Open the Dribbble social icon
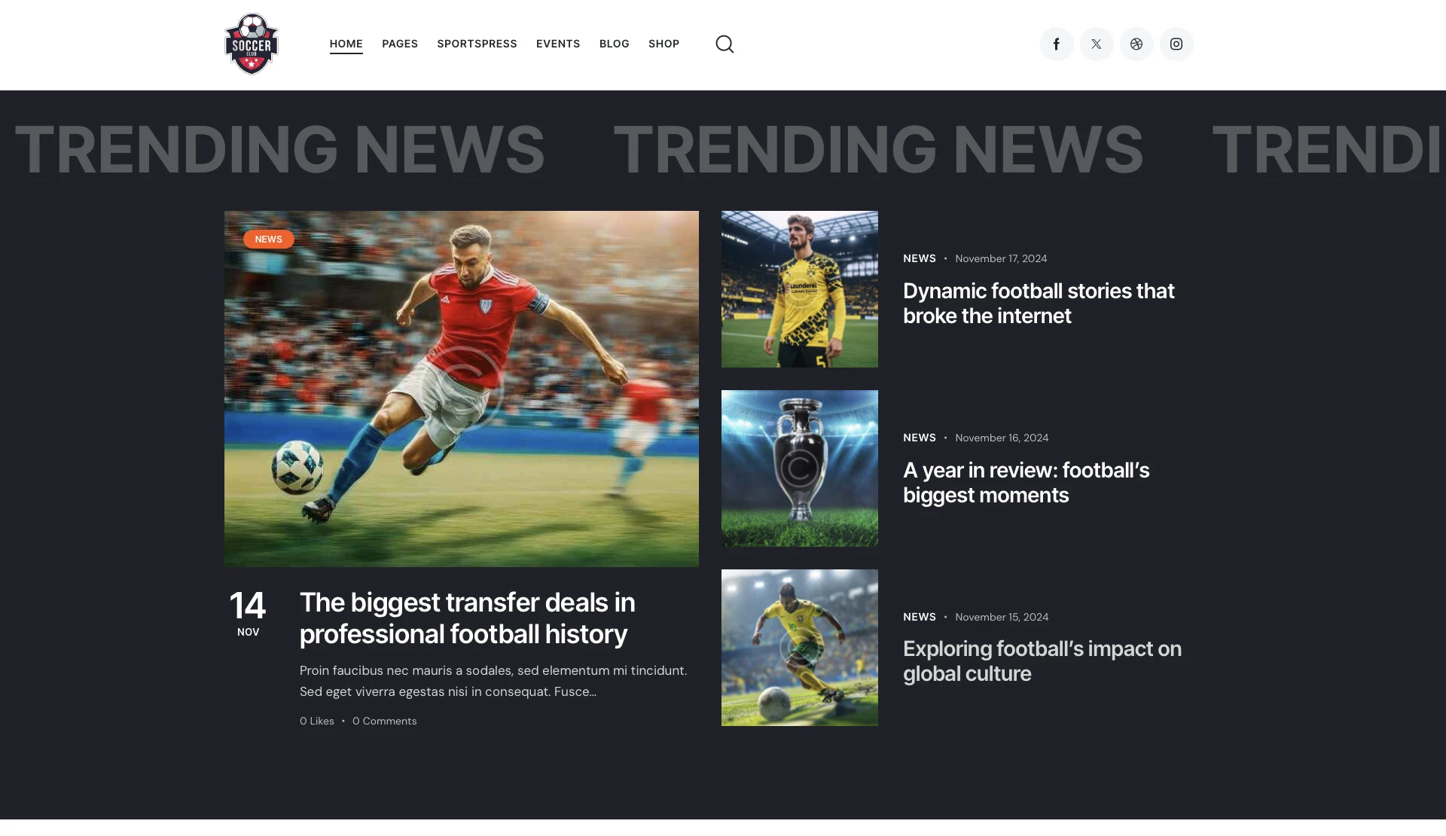 [x=1136, y=44]
